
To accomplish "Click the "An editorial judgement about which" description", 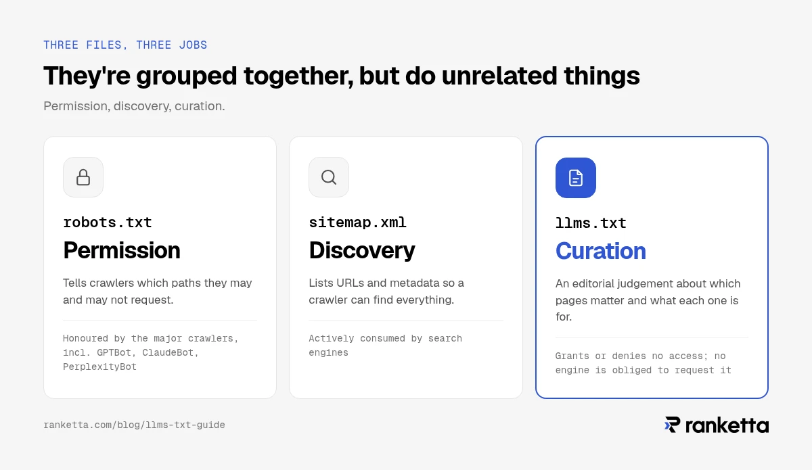I will 648,300.
